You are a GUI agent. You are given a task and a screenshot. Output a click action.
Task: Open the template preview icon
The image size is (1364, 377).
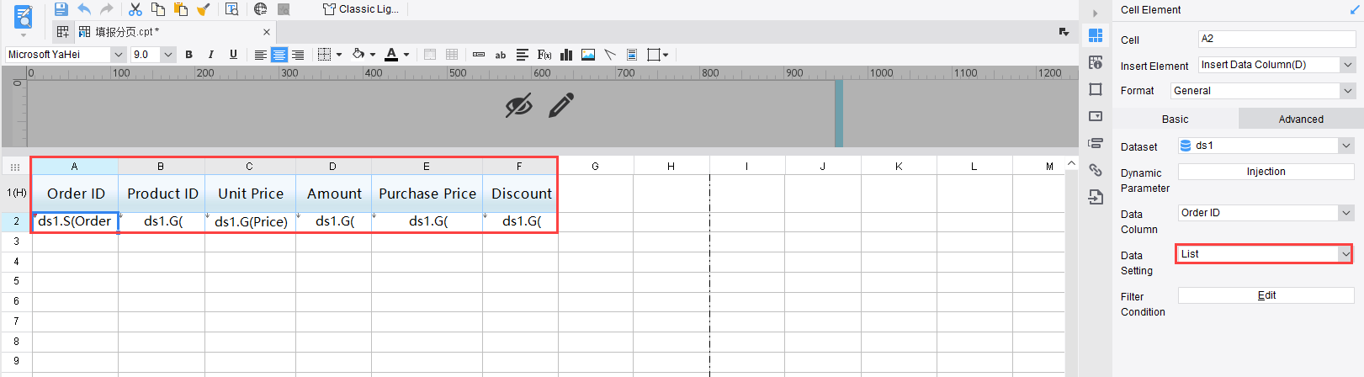point(232,9)
